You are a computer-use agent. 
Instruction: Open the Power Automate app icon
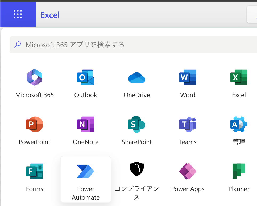[86, 171]
